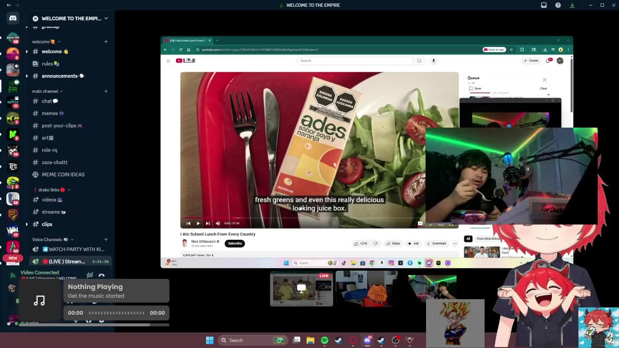The width and height of the screenshot is (619, 348).
Task: Click the Download button under the video
Action: tap(436, 244)
